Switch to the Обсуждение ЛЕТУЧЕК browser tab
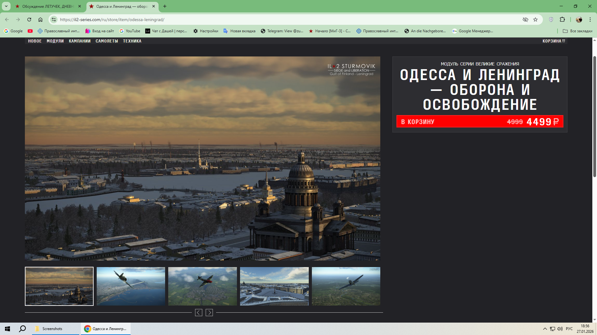Screen dimensions: 597x335 point(48,6)
